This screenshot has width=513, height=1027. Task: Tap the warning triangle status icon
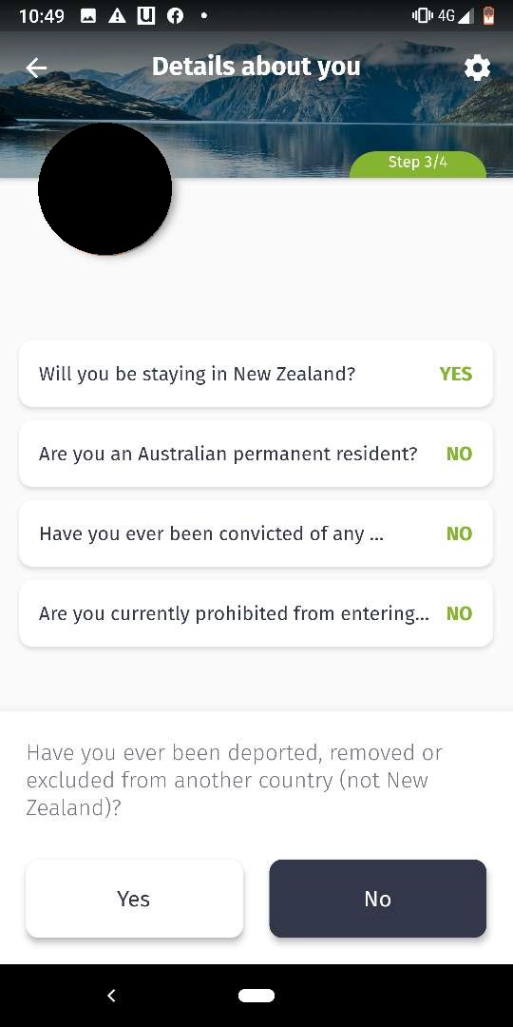[x=117, y=16]
